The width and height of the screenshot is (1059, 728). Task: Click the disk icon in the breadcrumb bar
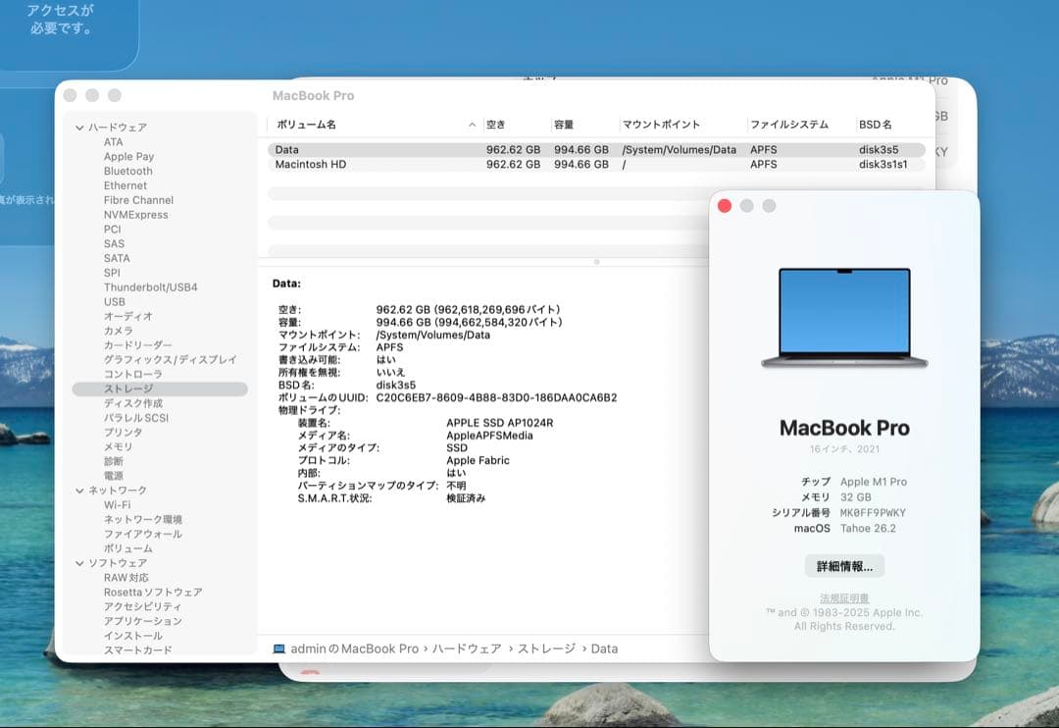279,648
